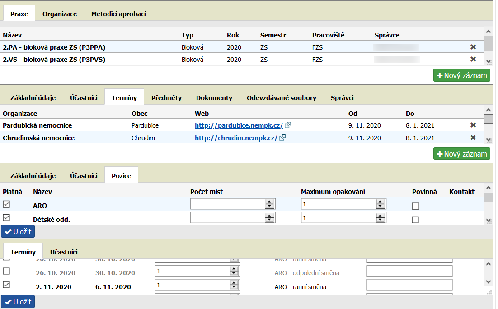The width and height of the screenshot is (498, 309).
Task: Open the Praxe tab
Action: coord(19,14)
